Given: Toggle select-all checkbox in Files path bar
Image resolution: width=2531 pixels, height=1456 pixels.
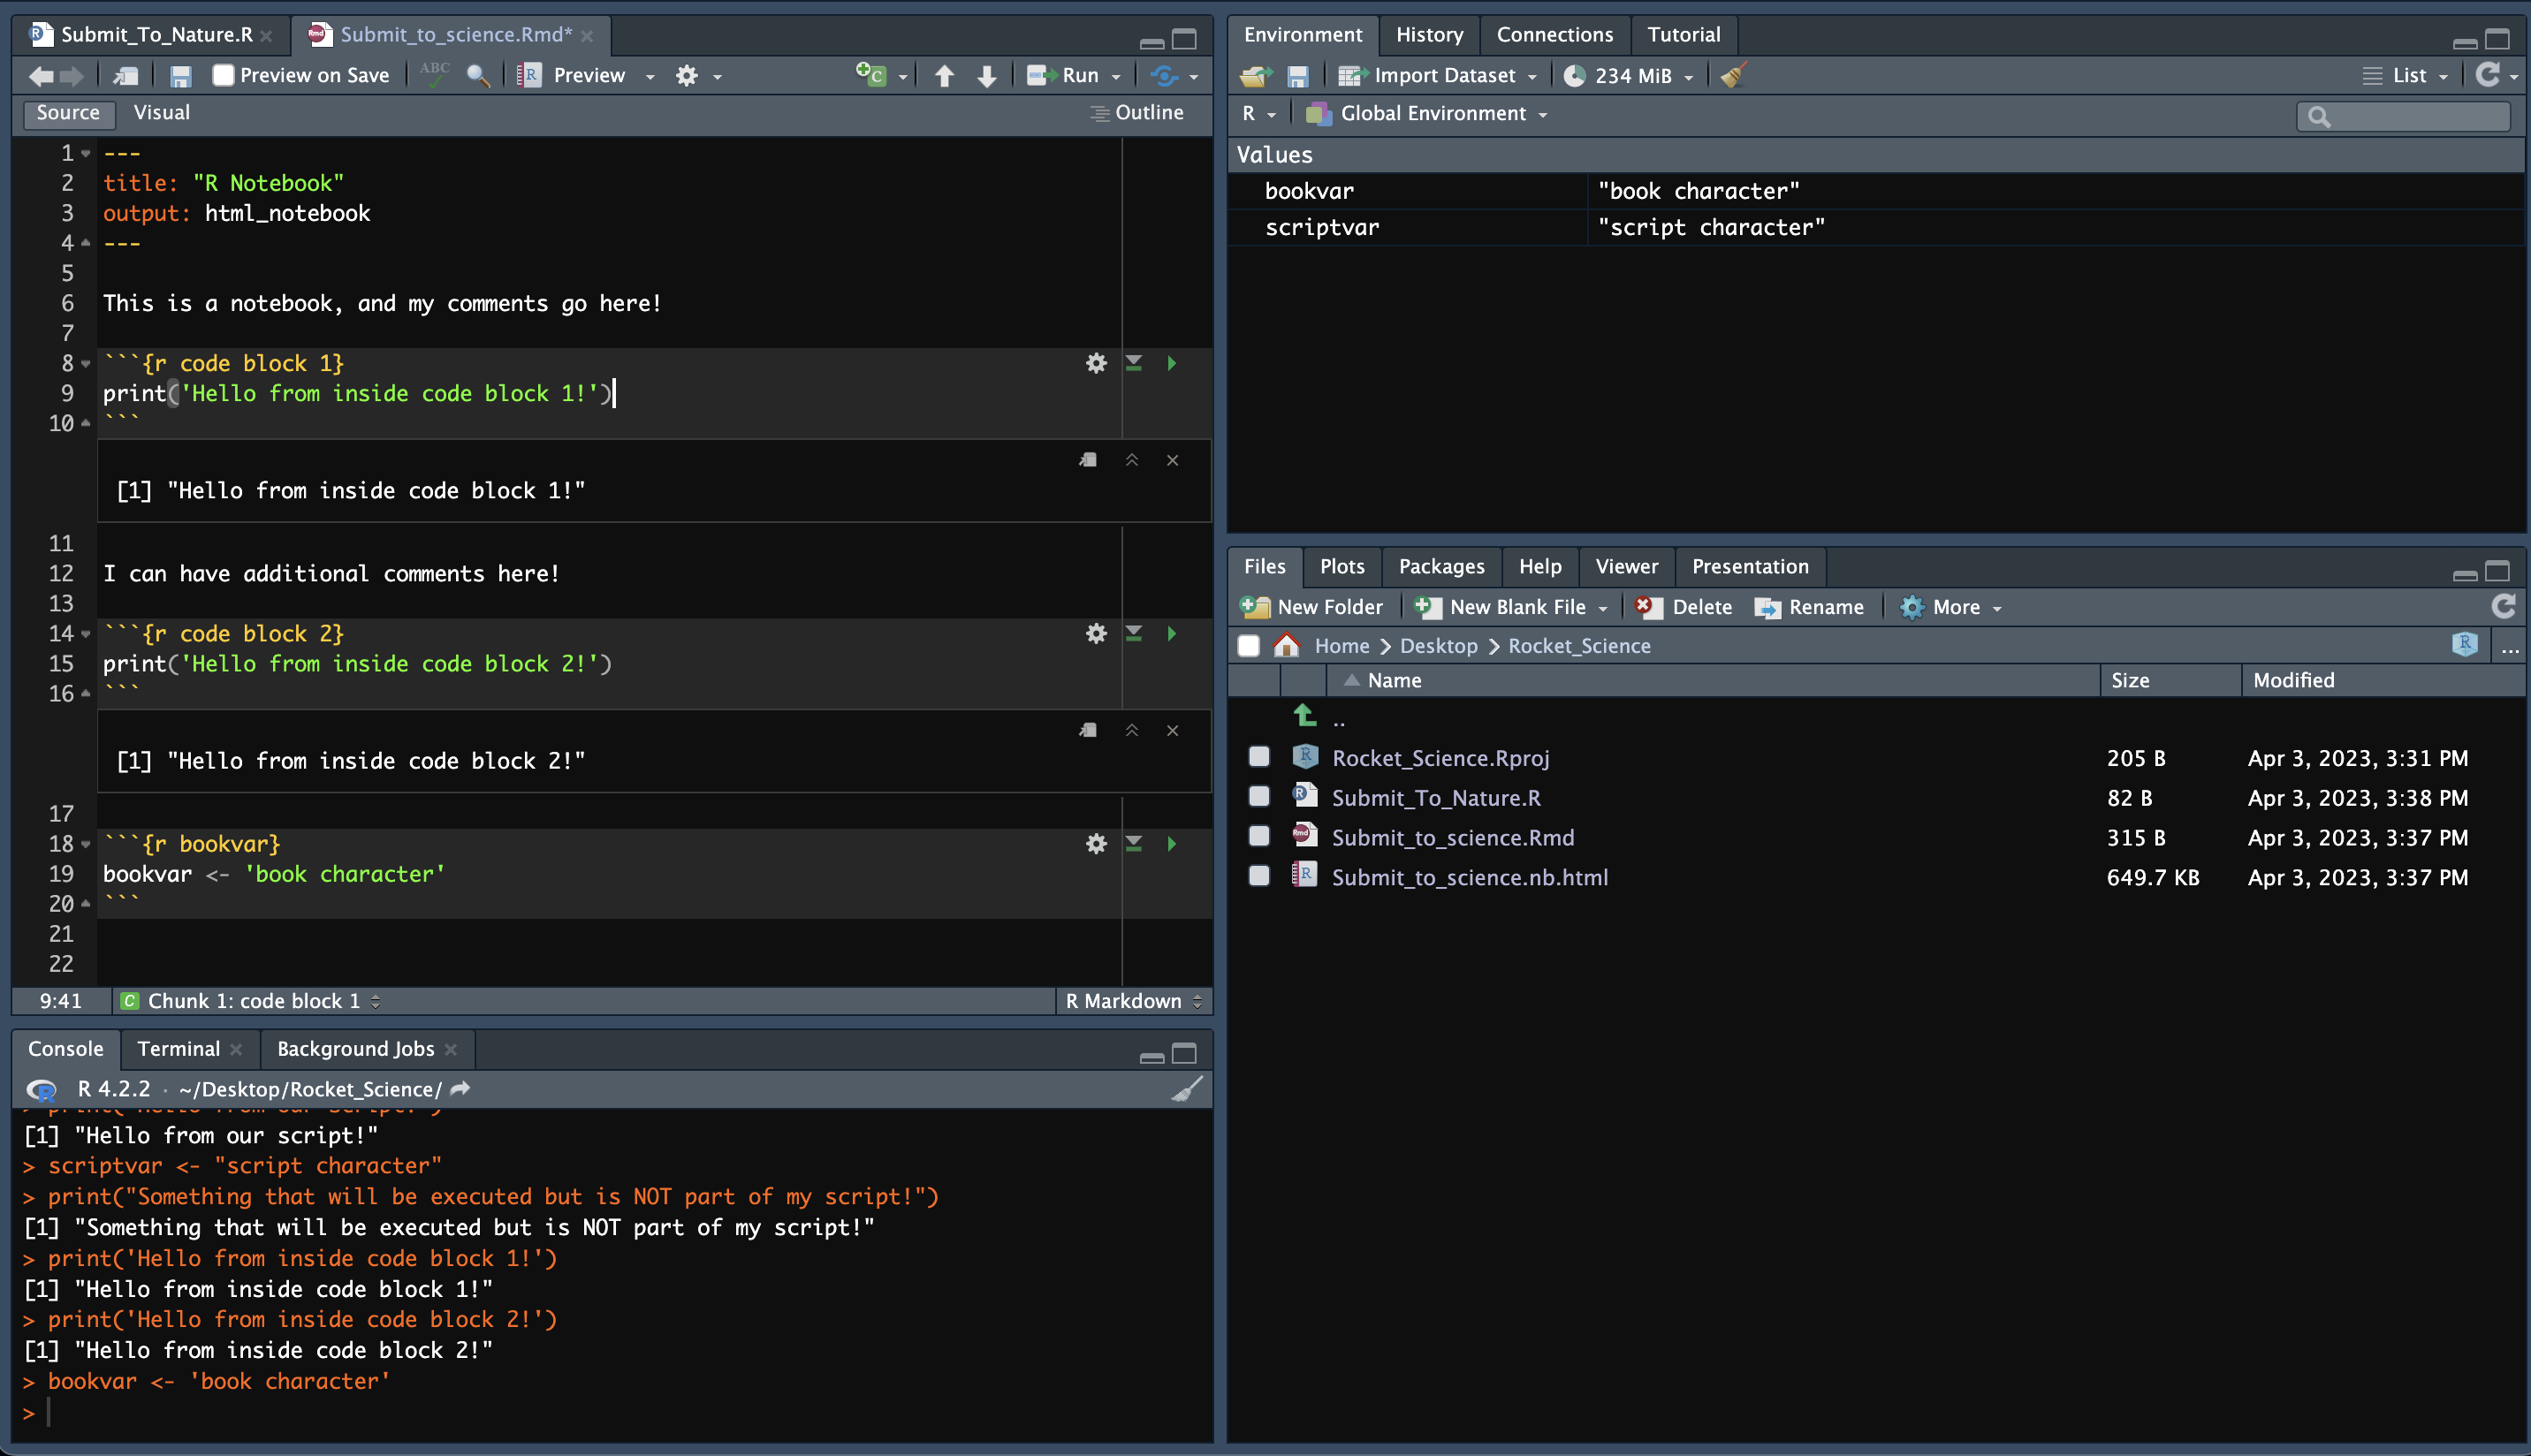Looking at the screenshot, I should 1248,646.
